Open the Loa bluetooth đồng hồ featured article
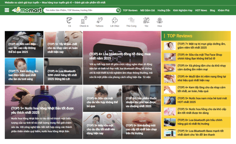Screen dimensions: 236x144 [x=122, y=58]
